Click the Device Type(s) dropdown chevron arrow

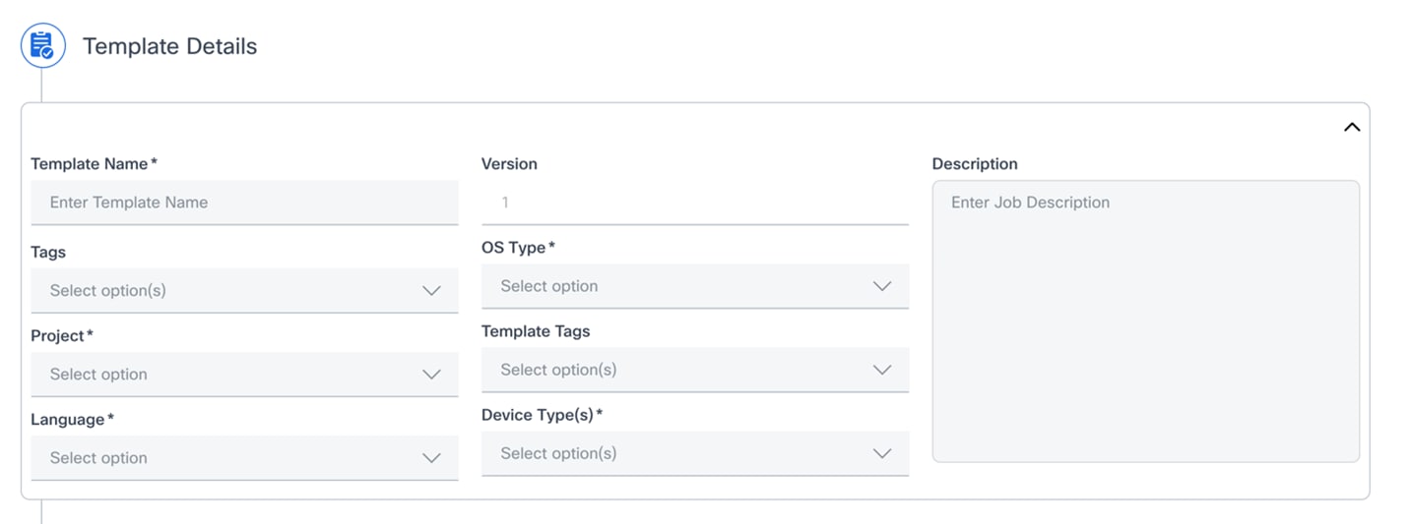coord(882,453)
